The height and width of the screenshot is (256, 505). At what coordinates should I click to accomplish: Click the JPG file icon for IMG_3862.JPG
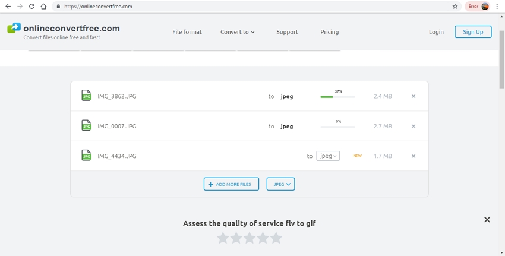[x=86, y=96]
